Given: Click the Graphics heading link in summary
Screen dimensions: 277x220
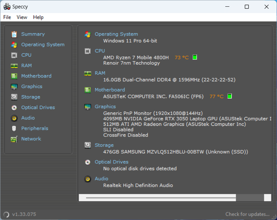Looking at the screenshot, I should tap(105, 107).
